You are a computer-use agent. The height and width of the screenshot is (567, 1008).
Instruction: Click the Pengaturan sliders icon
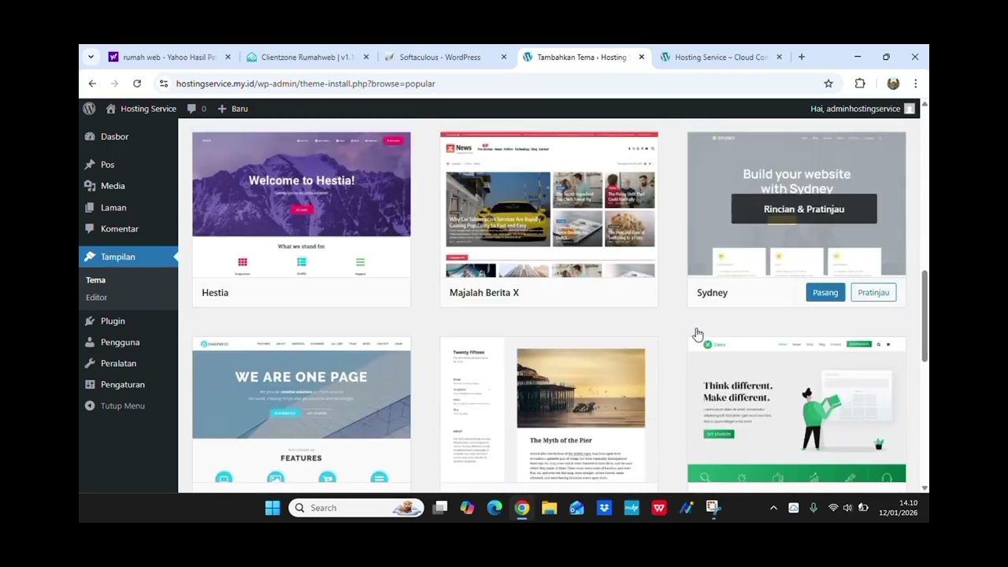coord(90,384)
